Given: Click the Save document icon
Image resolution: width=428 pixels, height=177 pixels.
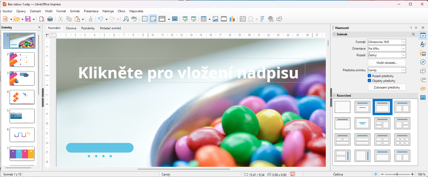Looking at the screenshot, I should click(x=28, y=19).
